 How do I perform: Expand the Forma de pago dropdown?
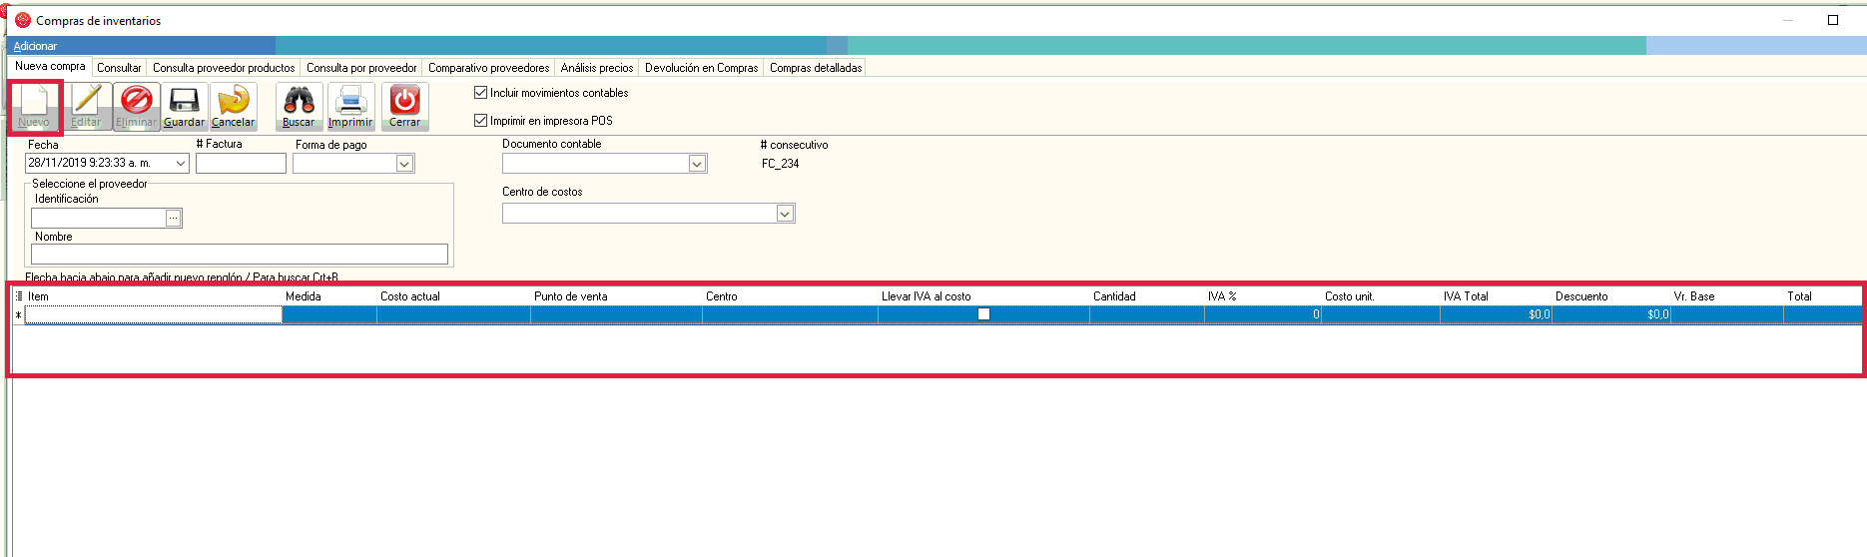[404, 164]
